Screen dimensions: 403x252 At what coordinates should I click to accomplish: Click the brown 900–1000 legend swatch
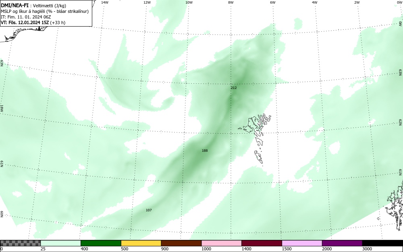[x=181, y=243]
